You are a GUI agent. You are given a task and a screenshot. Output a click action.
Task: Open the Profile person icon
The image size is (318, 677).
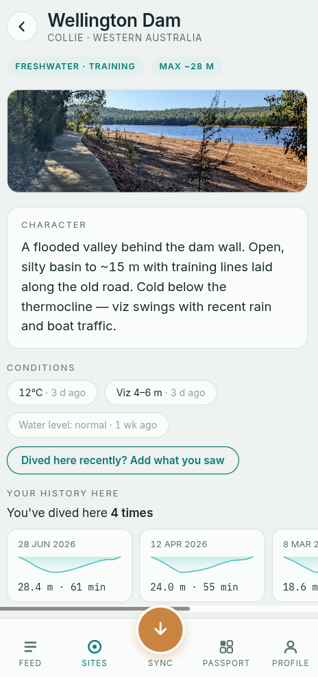click(x=291, y=647)
